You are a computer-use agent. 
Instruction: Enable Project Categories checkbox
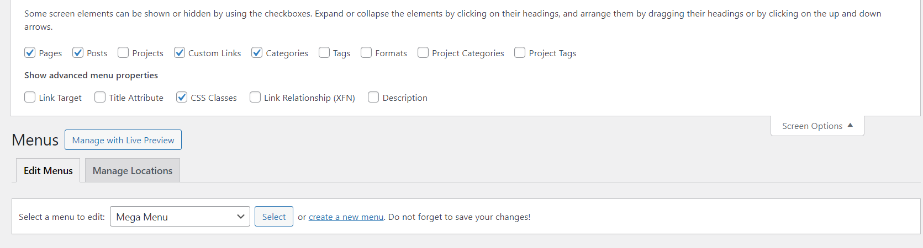(423, 53)
